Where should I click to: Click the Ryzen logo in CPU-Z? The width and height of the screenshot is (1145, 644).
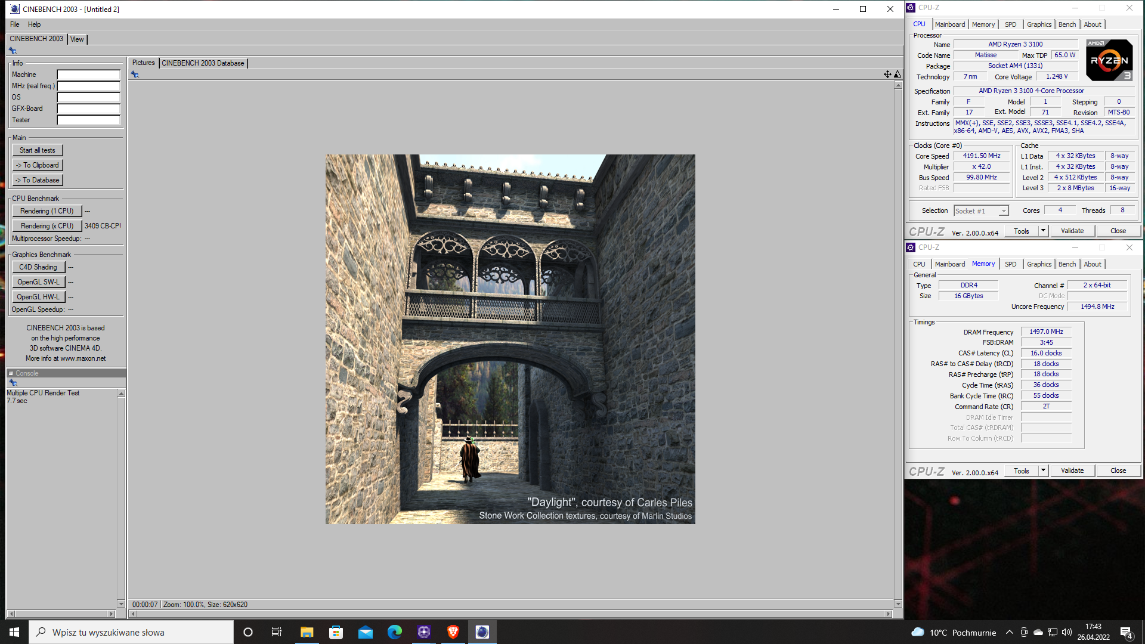pyautogui.click(x=1109, y=60)
